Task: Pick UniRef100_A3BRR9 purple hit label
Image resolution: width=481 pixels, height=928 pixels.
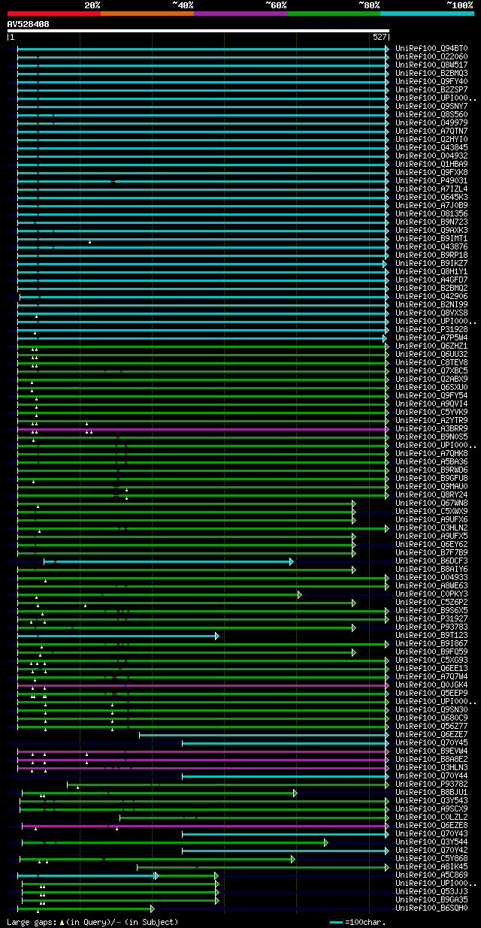Action: 432,428
